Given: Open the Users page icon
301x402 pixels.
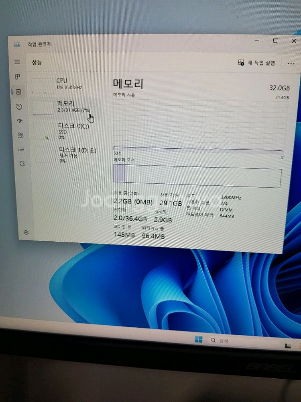Looking at the screenshot, I should (21, 135).
